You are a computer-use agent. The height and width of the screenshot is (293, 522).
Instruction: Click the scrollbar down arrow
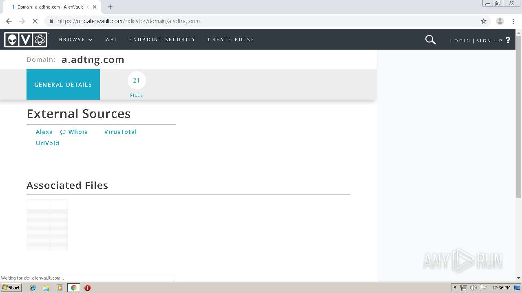point(519,278)
